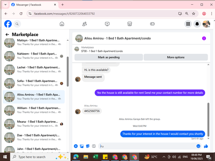Go to the Home feed icon
215x161 pixels.
pos(62,24)
